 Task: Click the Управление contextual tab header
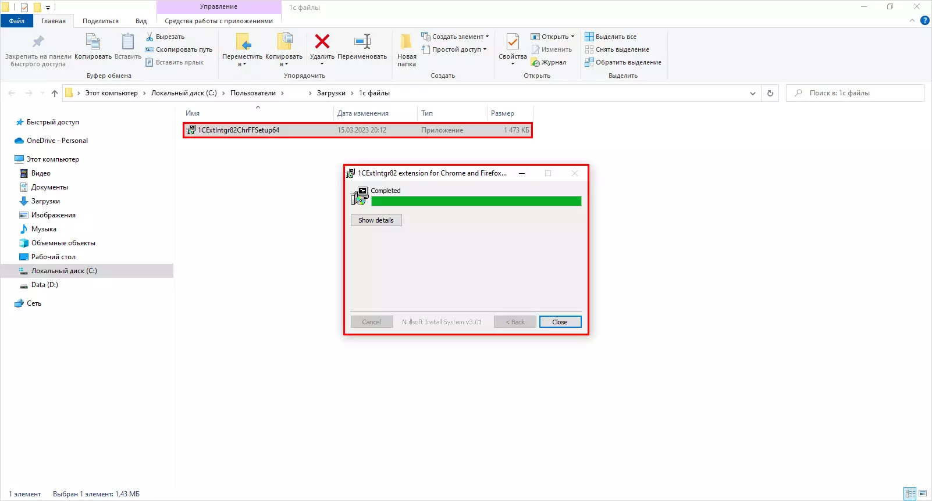[x=219, y=7]
